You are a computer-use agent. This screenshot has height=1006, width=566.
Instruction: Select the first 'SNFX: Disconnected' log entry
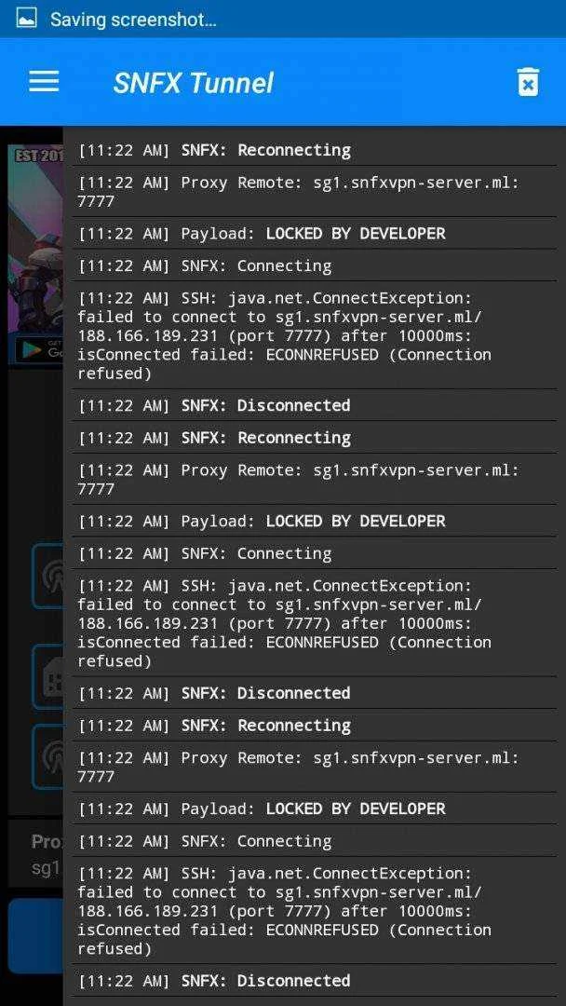tap(314, 405)
